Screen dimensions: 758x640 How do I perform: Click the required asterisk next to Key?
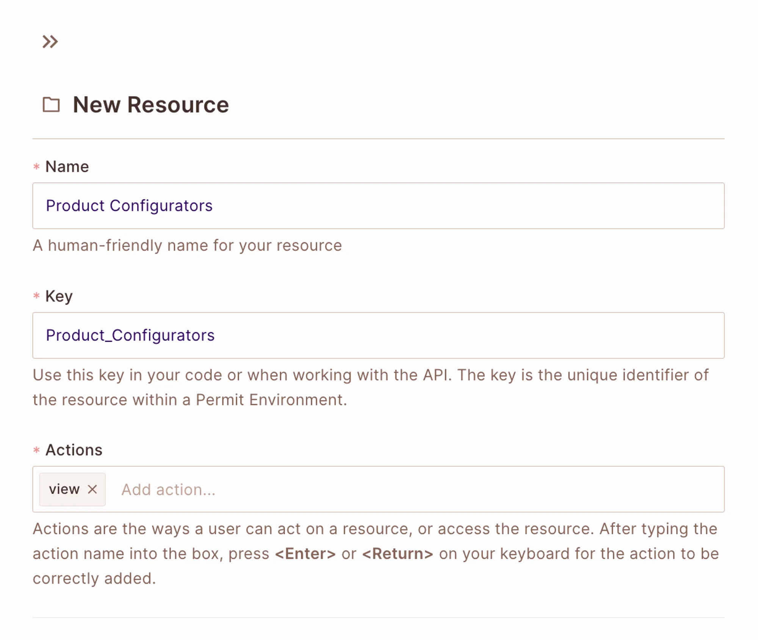tap(36, 296)
